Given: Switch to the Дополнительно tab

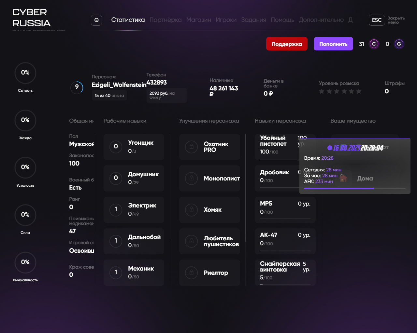Looking at the screenshot, I should pos(321,20).
